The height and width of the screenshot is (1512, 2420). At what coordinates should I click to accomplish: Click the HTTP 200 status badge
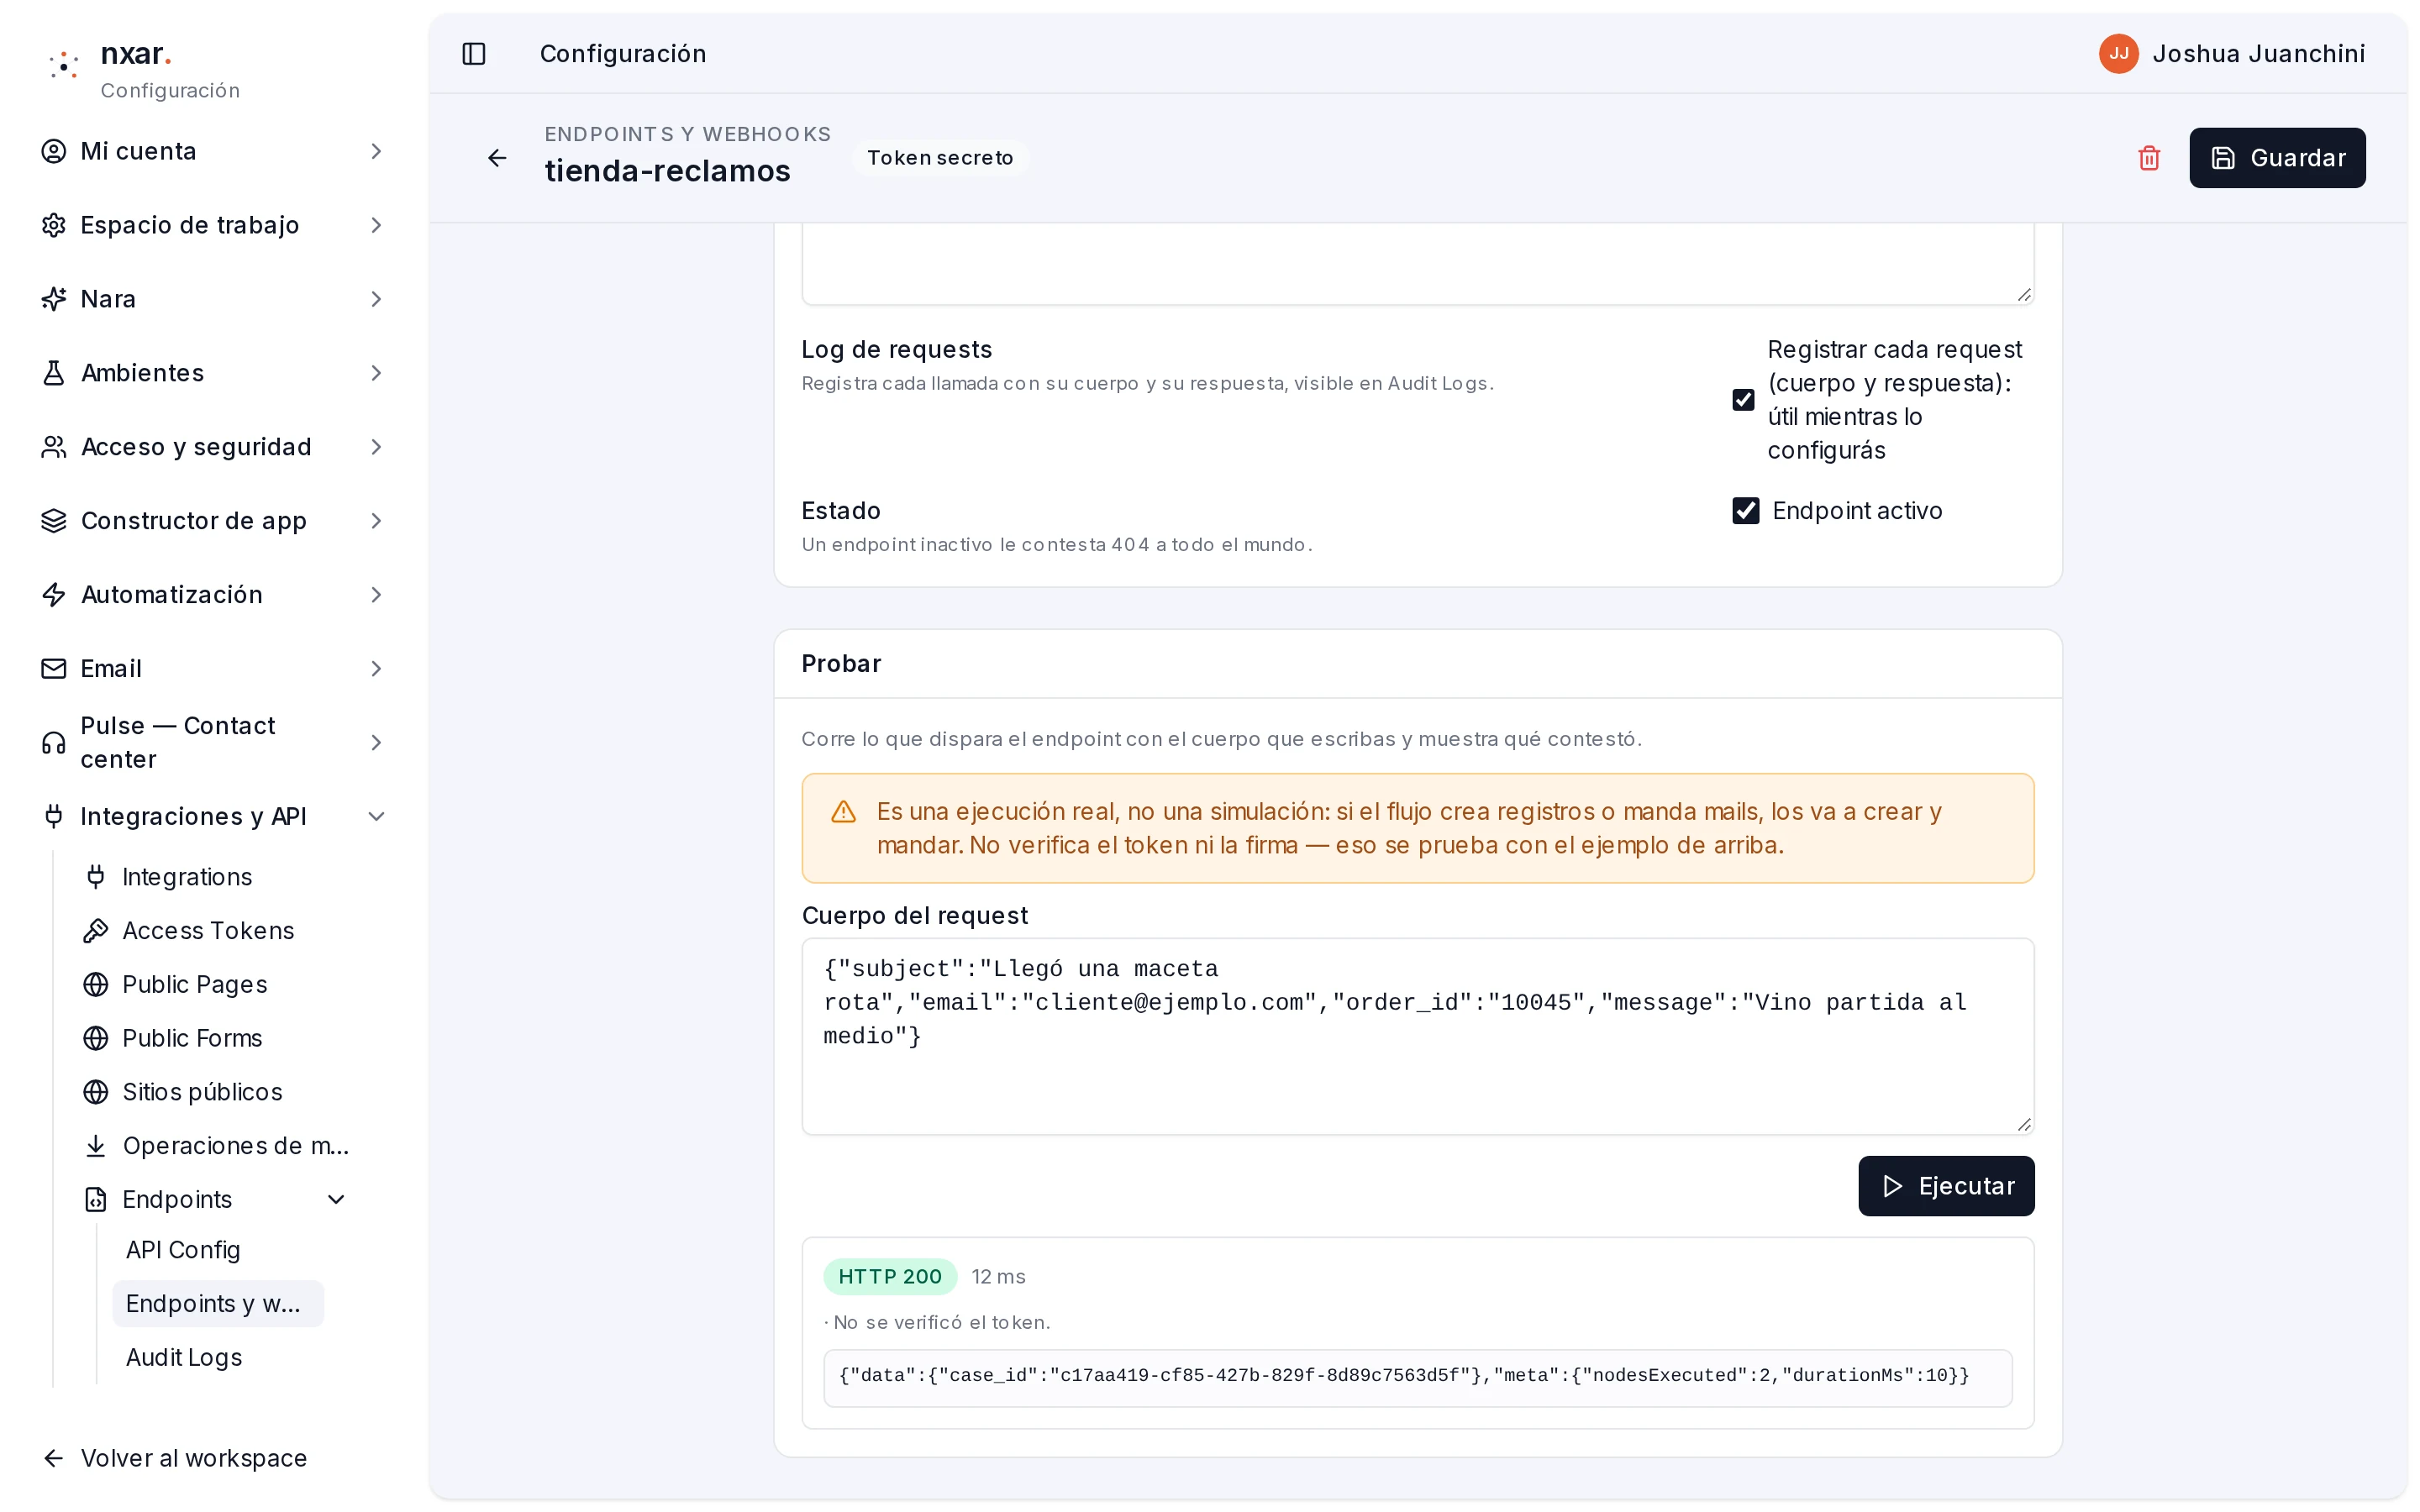tap(890, 1277)
